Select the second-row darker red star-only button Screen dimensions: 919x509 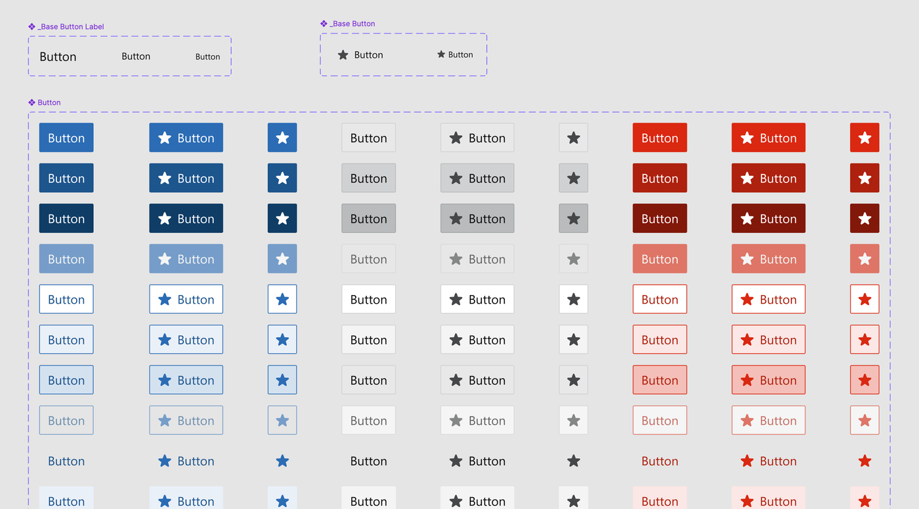tap(865, 178)
